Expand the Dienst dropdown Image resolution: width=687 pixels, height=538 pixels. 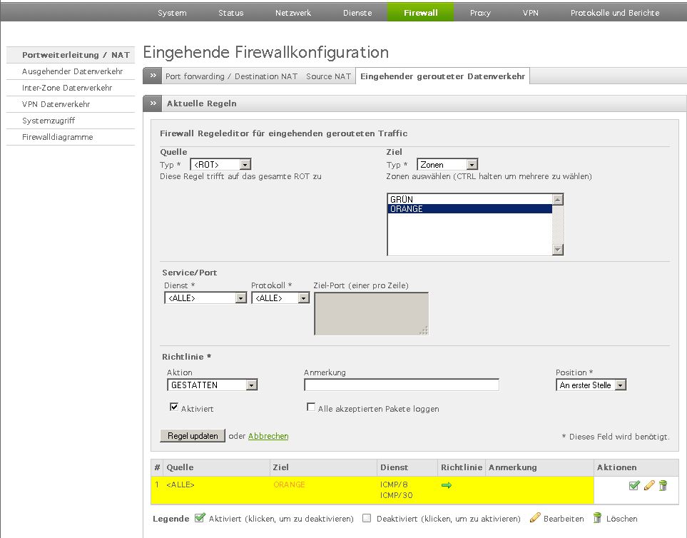(x=205, y=298)
